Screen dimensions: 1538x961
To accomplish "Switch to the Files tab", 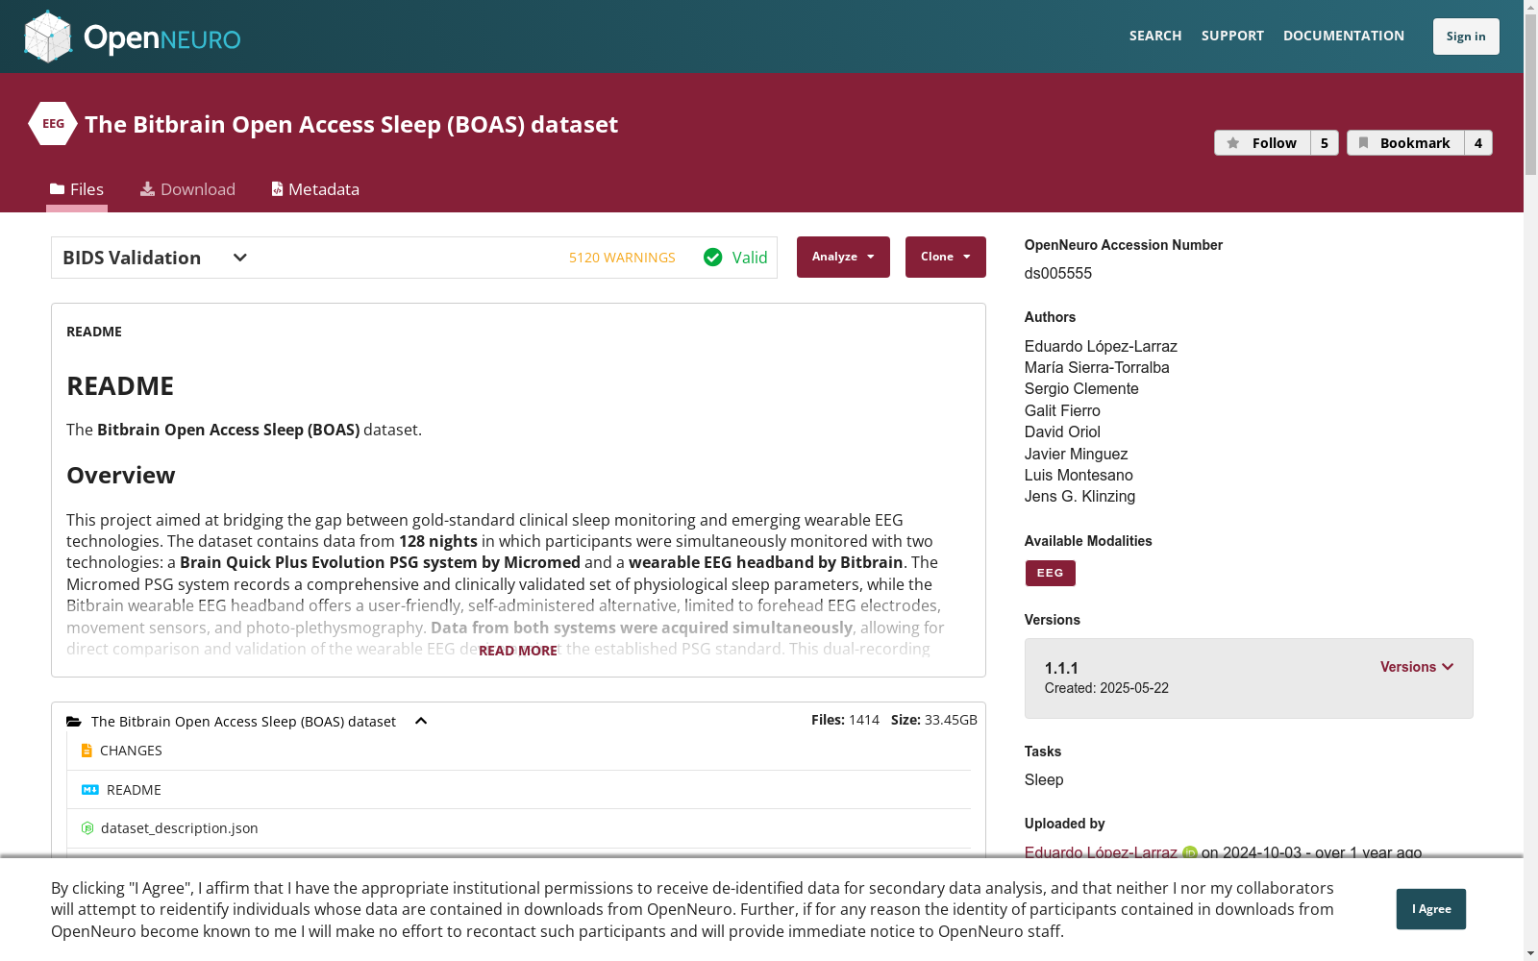I will (77, 189).
